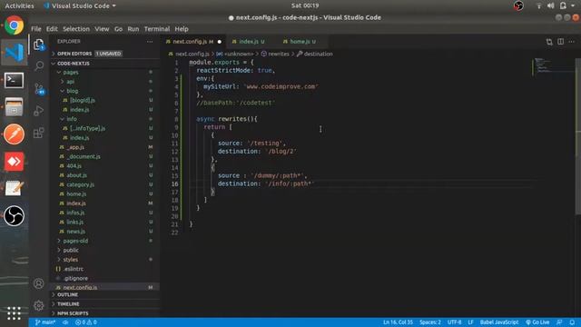Expand the pages-old folder
Image resolution: width=581 pixels, height=327 pixels.
pyautogui.click(x=105, y=241)
